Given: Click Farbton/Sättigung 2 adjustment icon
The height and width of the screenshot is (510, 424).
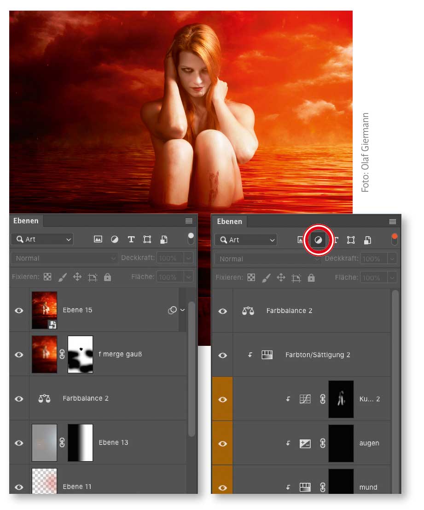Looking at the screenshot, I should click(267, 355).
